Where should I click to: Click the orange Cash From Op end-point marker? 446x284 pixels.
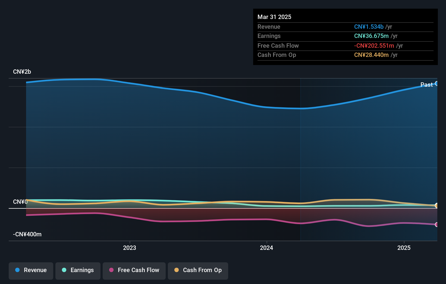pos(436,206)
